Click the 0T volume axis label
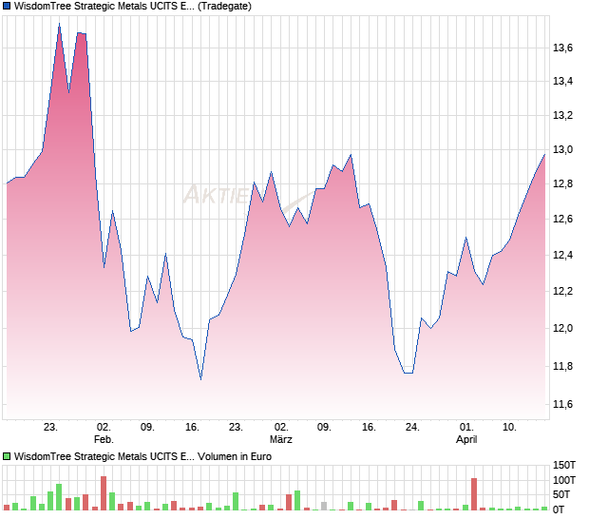The image size is (589, 519). coord(559,509)
